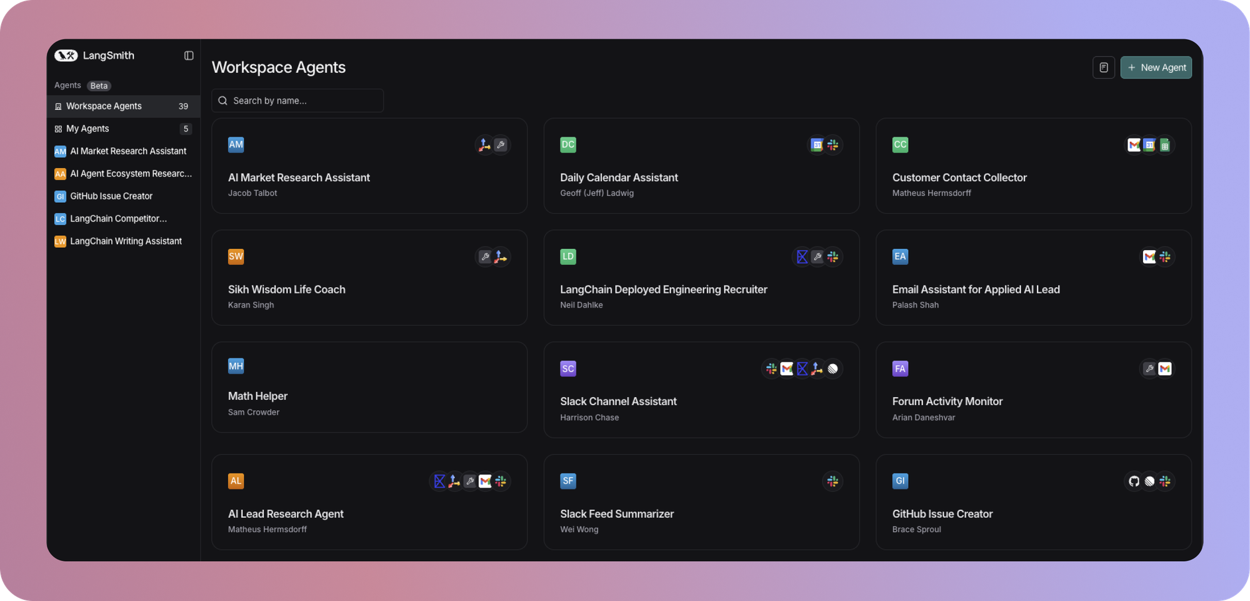Click the Slack icon on LangChain Deployed Engineering Recruiter
This screenshot has height=601, width=1250.
coord(833,257)
